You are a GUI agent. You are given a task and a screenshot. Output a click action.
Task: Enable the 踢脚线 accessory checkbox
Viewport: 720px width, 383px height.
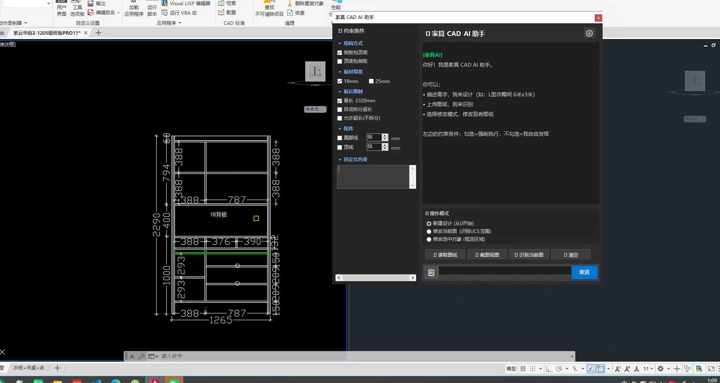click(339, 138)
